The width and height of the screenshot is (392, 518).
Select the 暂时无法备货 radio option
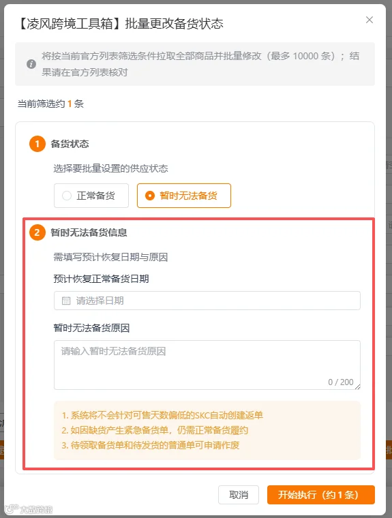184,196
